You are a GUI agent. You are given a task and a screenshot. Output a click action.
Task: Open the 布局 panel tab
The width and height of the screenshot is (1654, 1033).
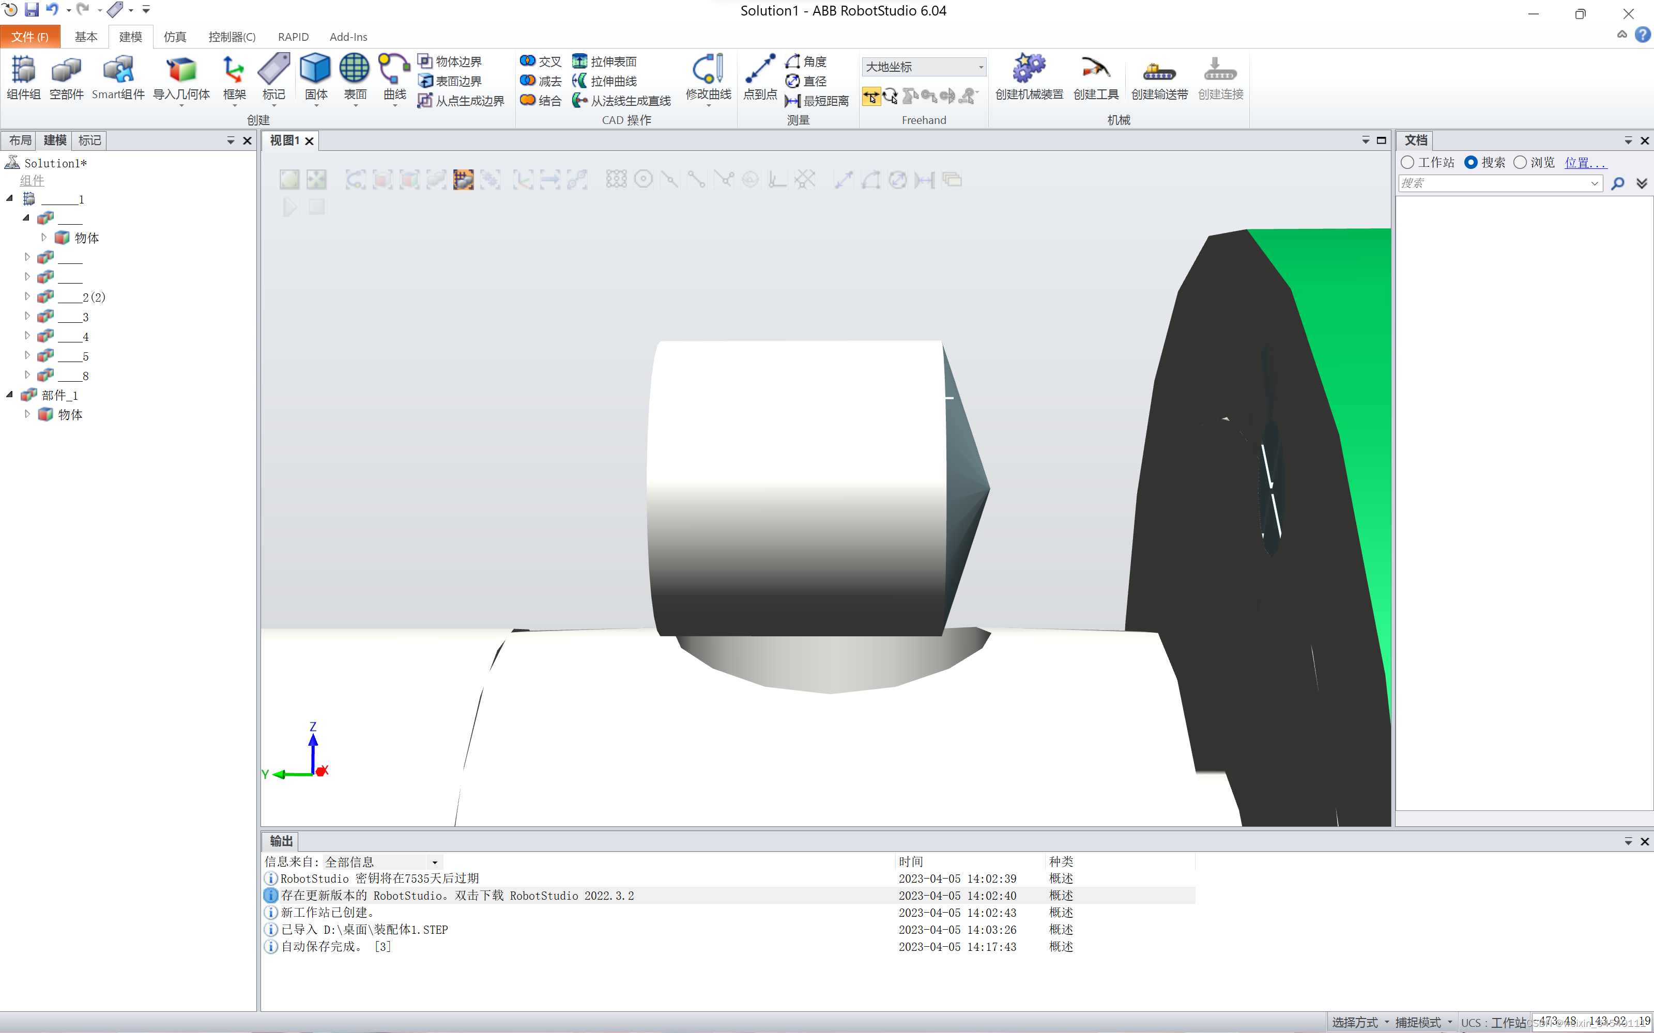click(20, 140)
